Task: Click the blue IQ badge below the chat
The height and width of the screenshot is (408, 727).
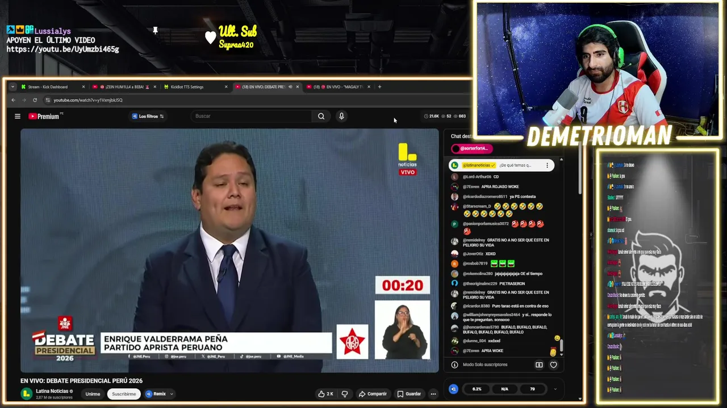Action: (453, 389)
